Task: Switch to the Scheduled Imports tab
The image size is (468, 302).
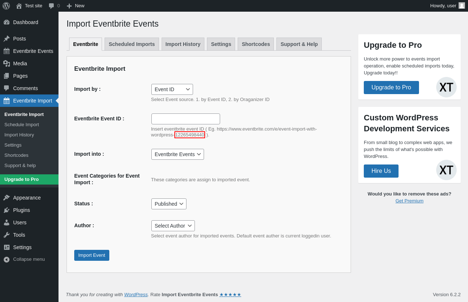Action: (132, 44)
